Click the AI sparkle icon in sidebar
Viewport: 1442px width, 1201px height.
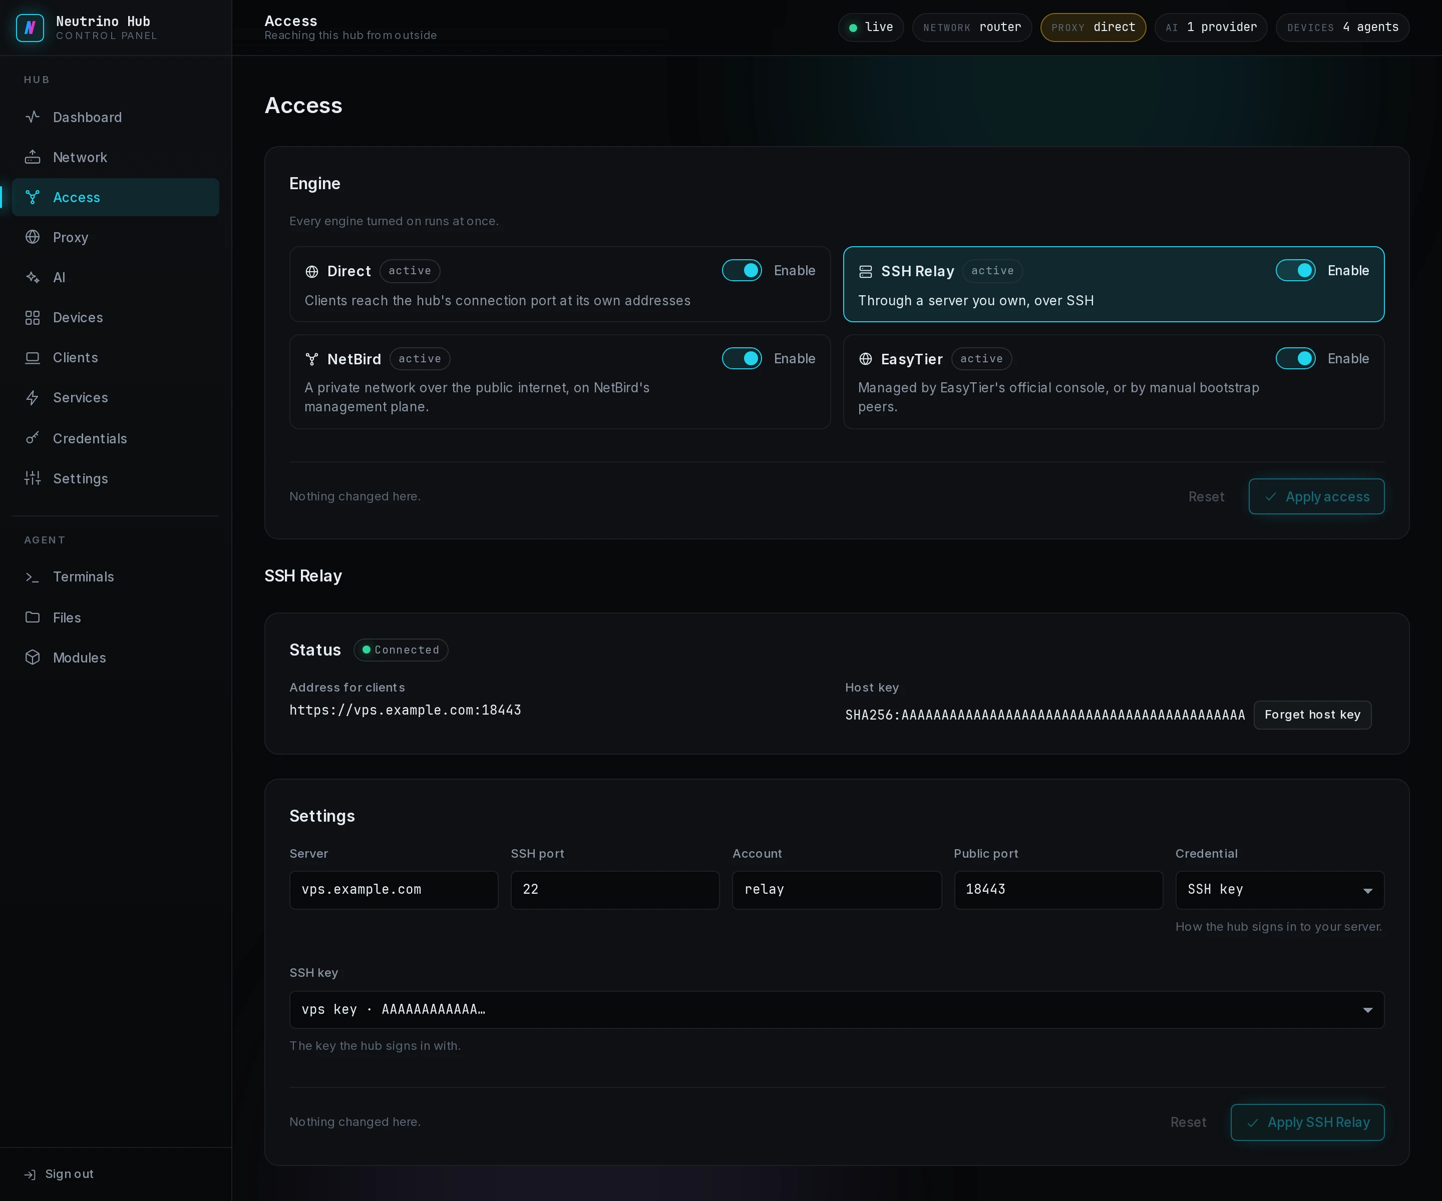point(32,277)
